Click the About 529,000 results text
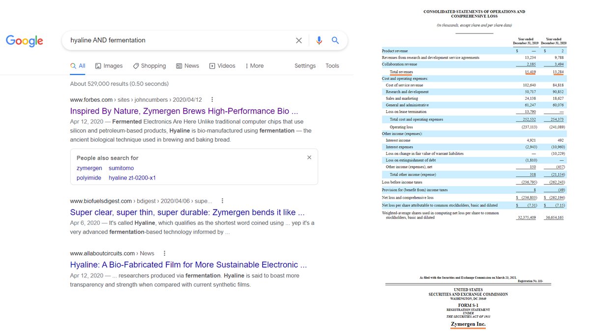Image resolution: width=590 pixels, height=332 pixels. coord(119,84)
